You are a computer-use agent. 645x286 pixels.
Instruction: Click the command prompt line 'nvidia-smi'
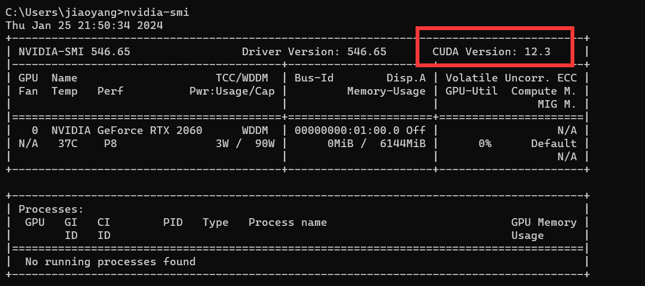97,13
